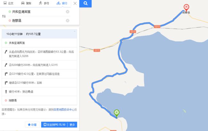Click 收藏 favorite button
Screen dimensions: 208x131
tap(32, 125)
